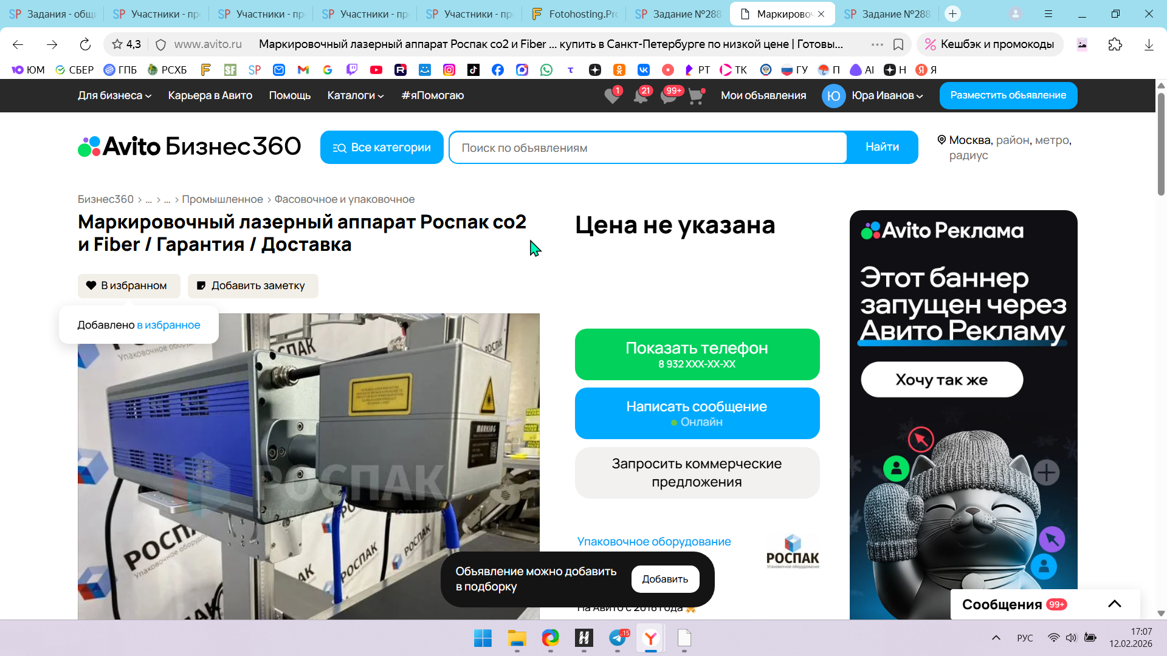Screen dimensions: 1167x656
Task: Open the Avito messages chat icon
Action: (669, 96)
